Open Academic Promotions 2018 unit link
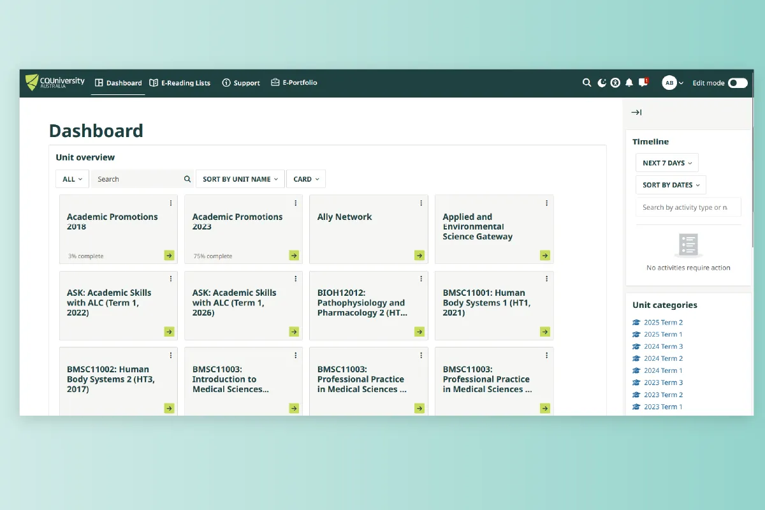Screen dimensions: 765x510 coord(112,222)
